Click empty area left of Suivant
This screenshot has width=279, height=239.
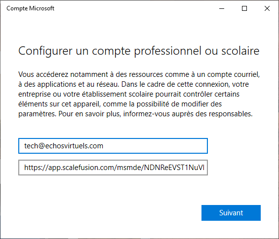point(107,213)
